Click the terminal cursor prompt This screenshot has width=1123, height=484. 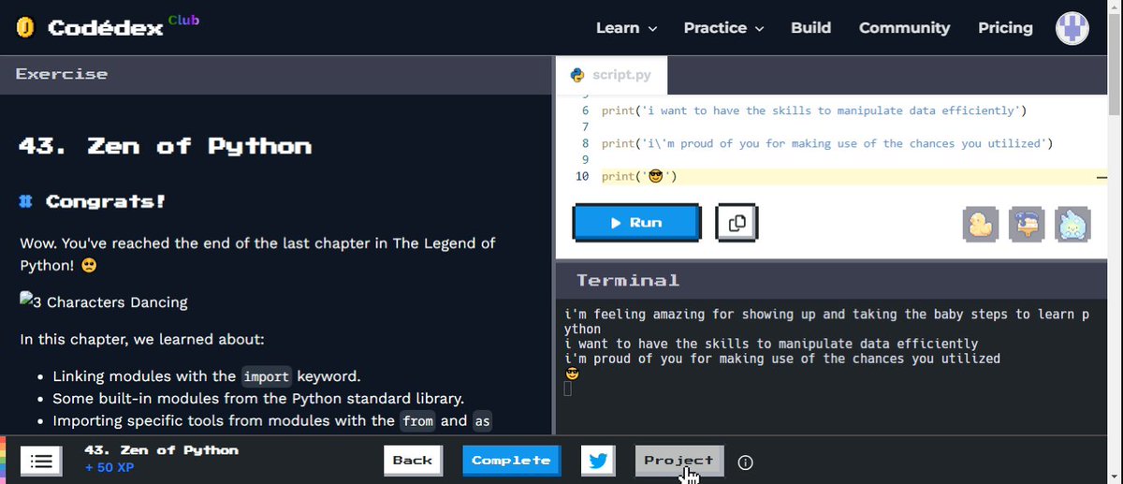click(568, 389)
